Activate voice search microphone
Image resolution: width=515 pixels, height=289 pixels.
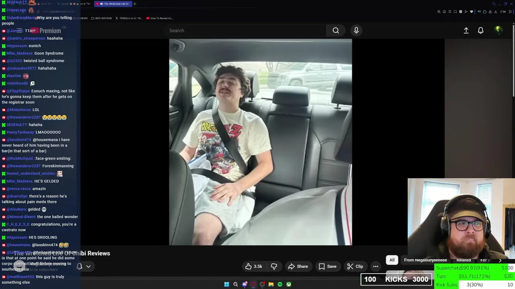(x=356, y=31)
